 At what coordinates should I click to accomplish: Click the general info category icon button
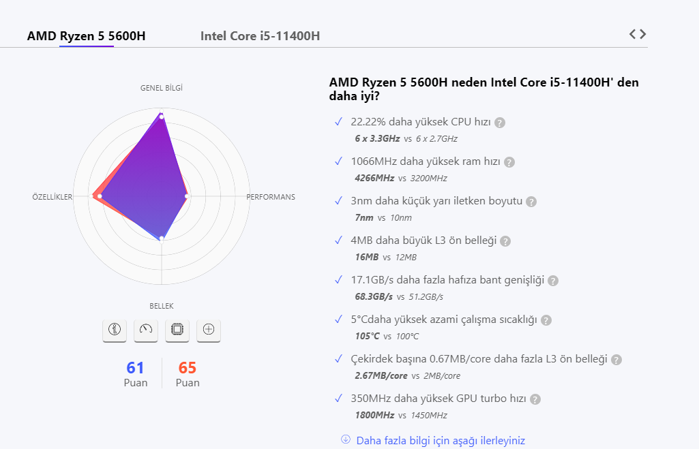tap(115, 330)
